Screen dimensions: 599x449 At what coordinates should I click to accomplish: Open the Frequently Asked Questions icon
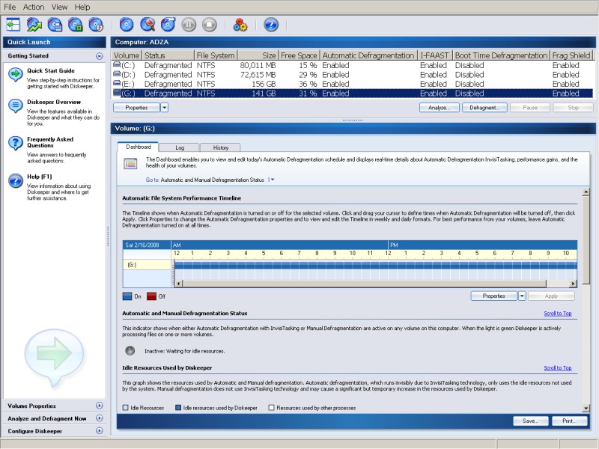(x=16, y=143)
